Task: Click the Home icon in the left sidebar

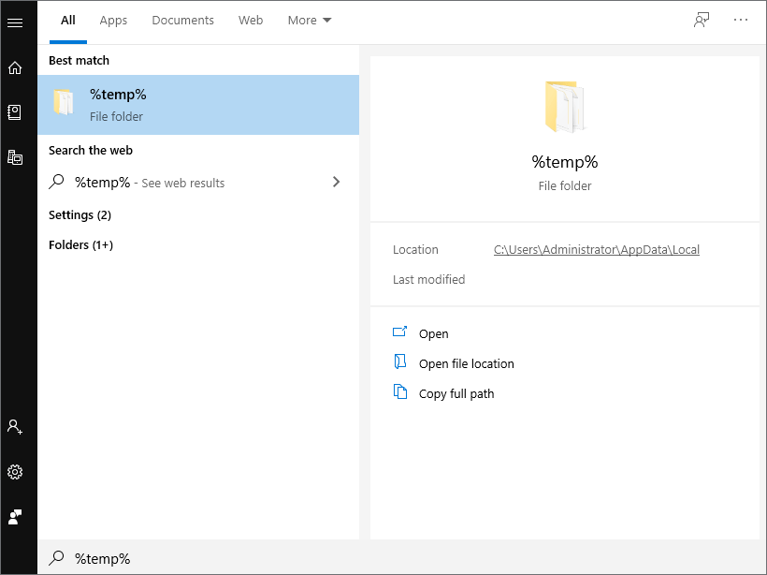Action: pyautogui.click(x=16, y=67)
